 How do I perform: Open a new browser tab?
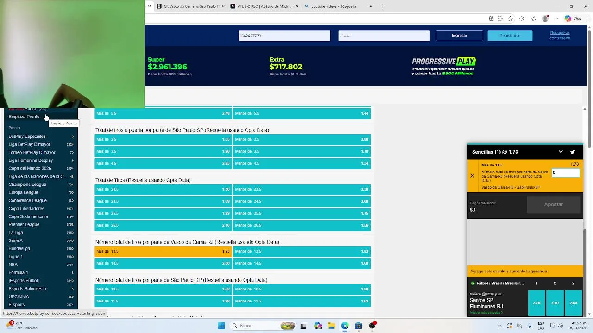point(382,6)
